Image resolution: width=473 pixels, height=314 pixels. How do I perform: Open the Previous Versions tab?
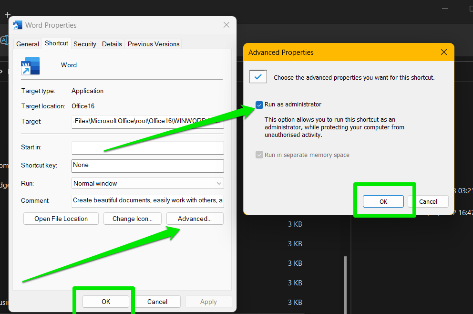153,43
